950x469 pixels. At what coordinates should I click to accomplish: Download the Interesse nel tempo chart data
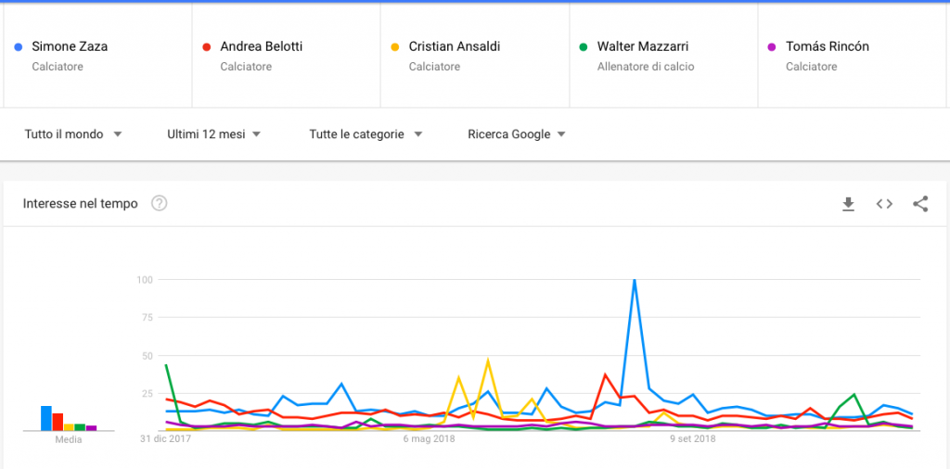(848, 204)
